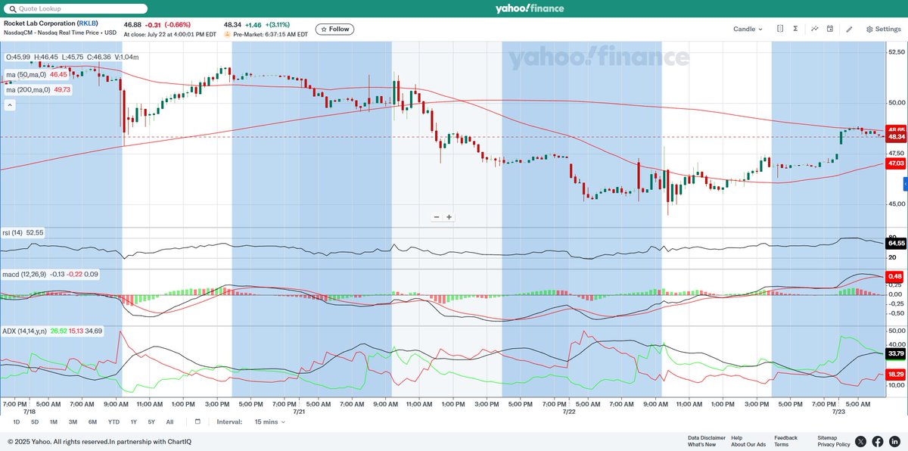
Task: Zoom out chart with minus button
Action: pos(437,217)
